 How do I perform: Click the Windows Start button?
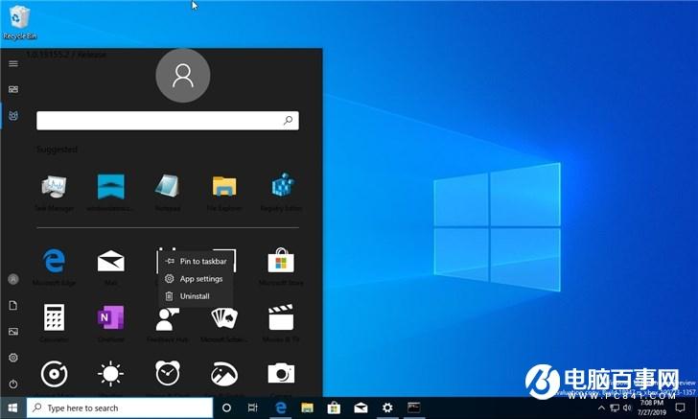tap(12, 407)
